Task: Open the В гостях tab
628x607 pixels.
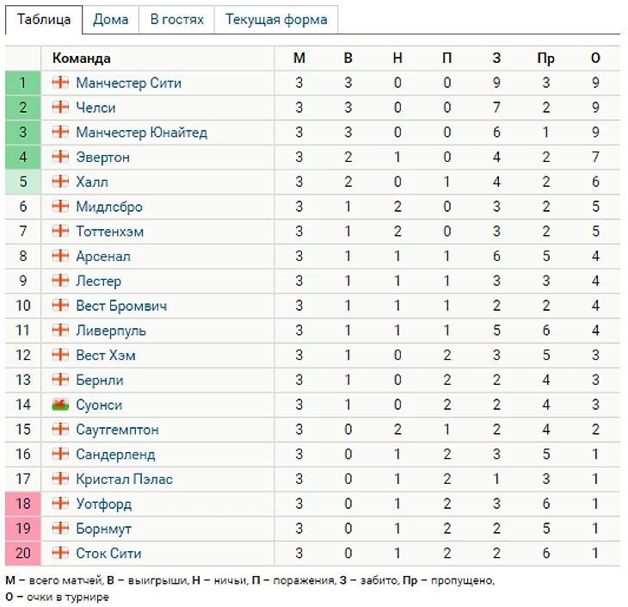Action: click(x=176, y=20)
